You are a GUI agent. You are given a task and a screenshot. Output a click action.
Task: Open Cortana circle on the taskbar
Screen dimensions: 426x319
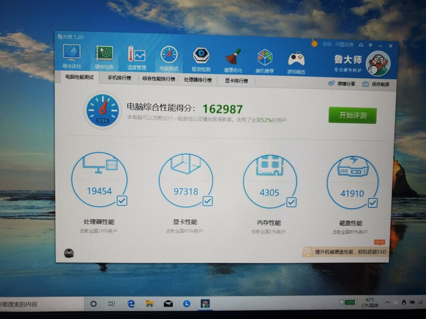[x=93, y=304]
